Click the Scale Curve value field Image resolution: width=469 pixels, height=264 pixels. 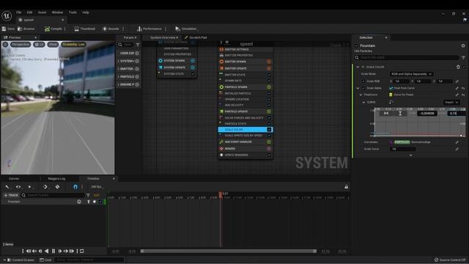point(402,149)
